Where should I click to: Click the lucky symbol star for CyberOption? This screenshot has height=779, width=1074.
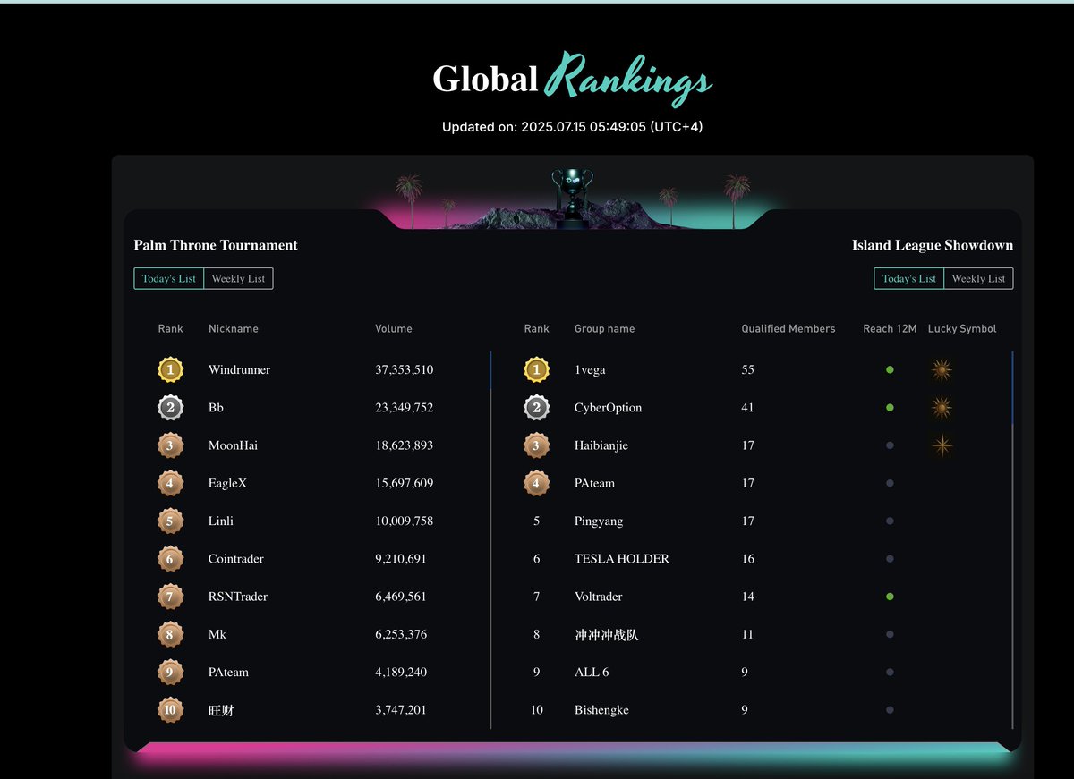pyautogui.click(x=941, y=408)
